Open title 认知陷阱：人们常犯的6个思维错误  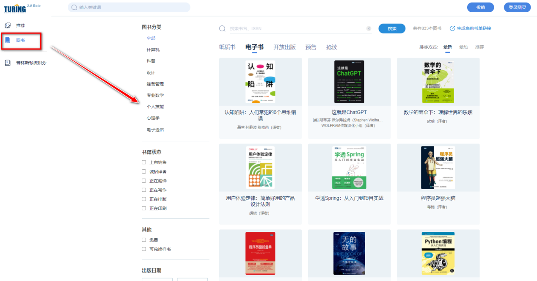click(260, 116)
